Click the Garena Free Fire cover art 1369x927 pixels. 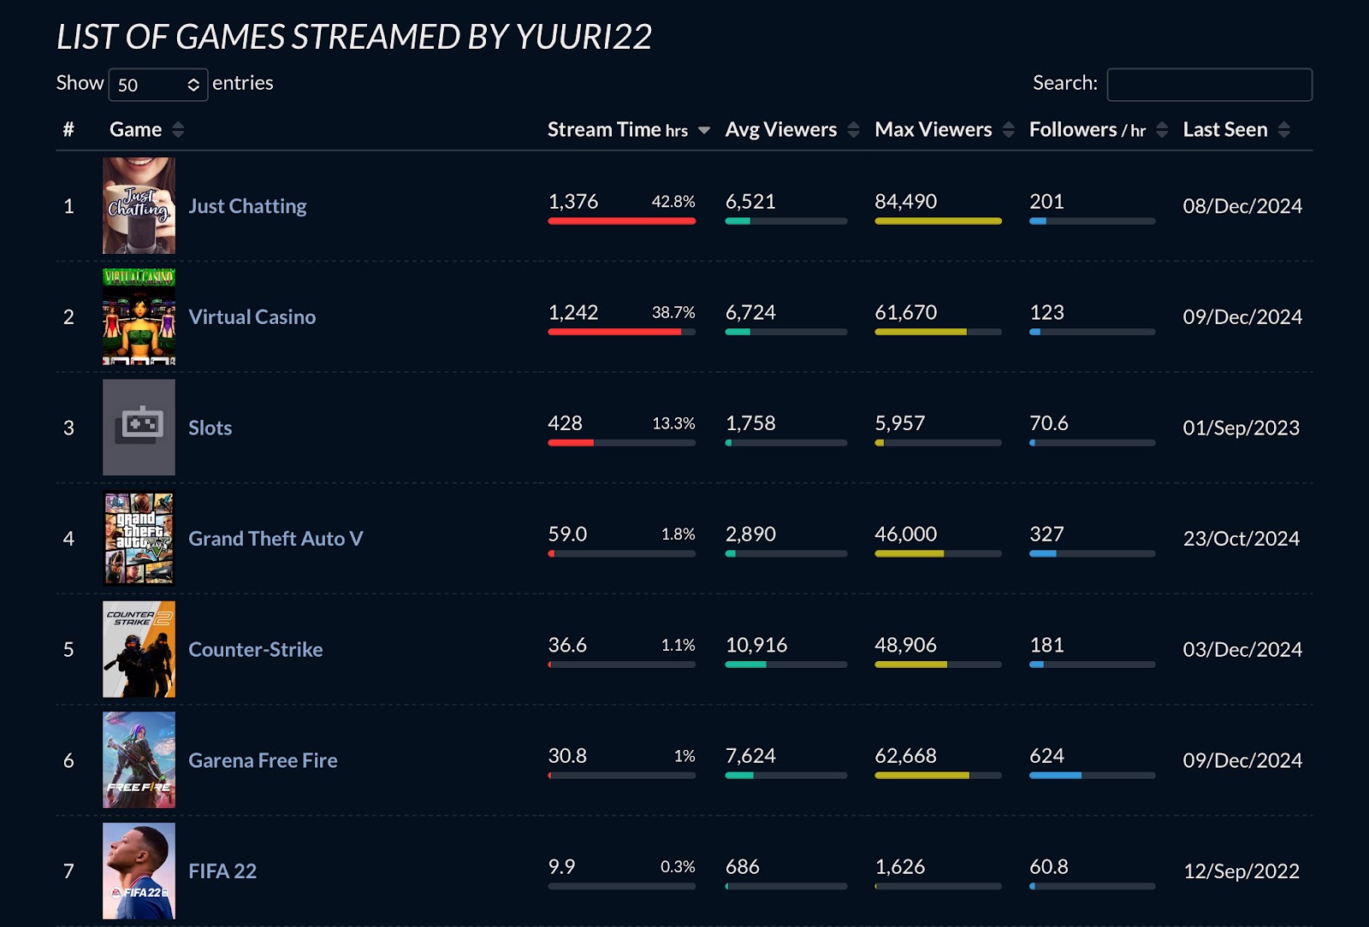click(139, 760)
